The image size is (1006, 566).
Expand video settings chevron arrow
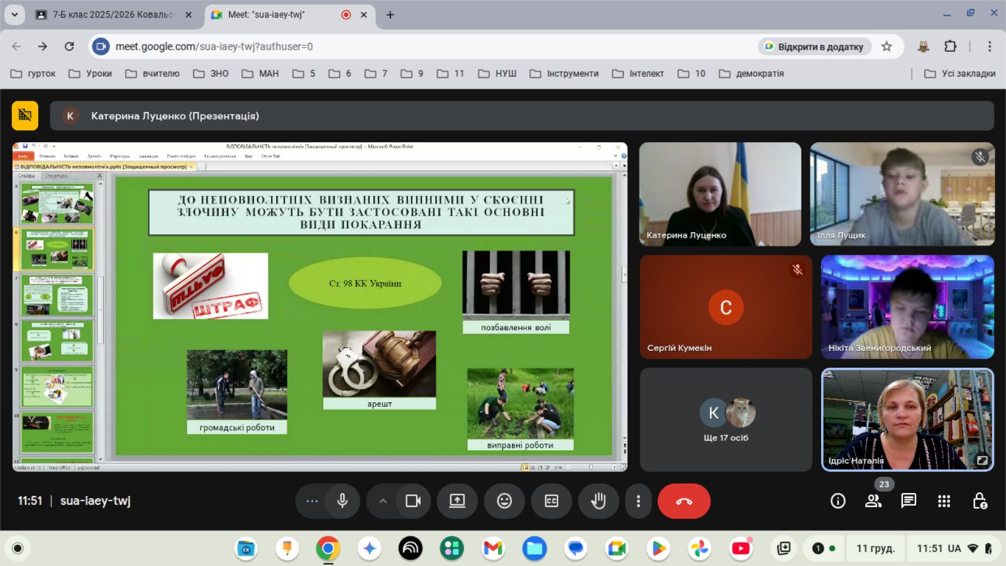[x=383, y=501]
